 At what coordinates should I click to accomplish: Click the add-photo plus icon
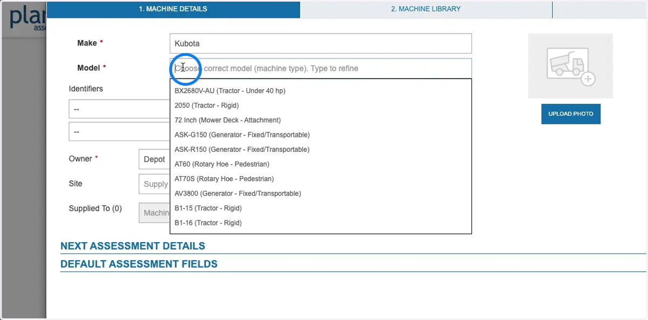[x=588, y=79]
